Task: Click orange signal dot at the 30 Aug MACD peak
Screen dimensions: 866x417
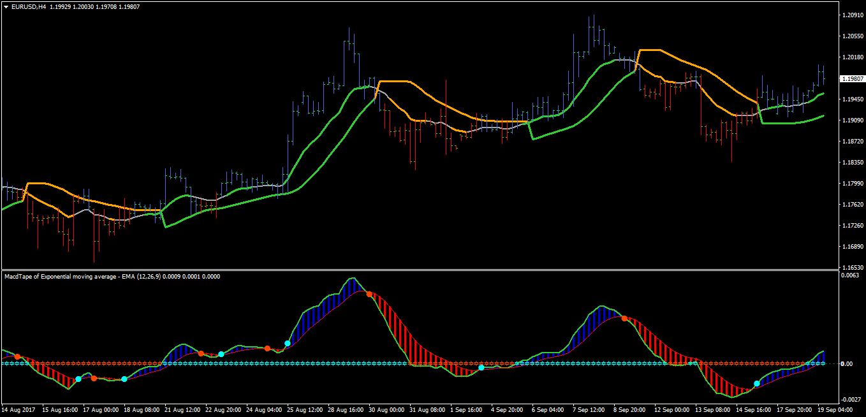Action: point(369,294)
